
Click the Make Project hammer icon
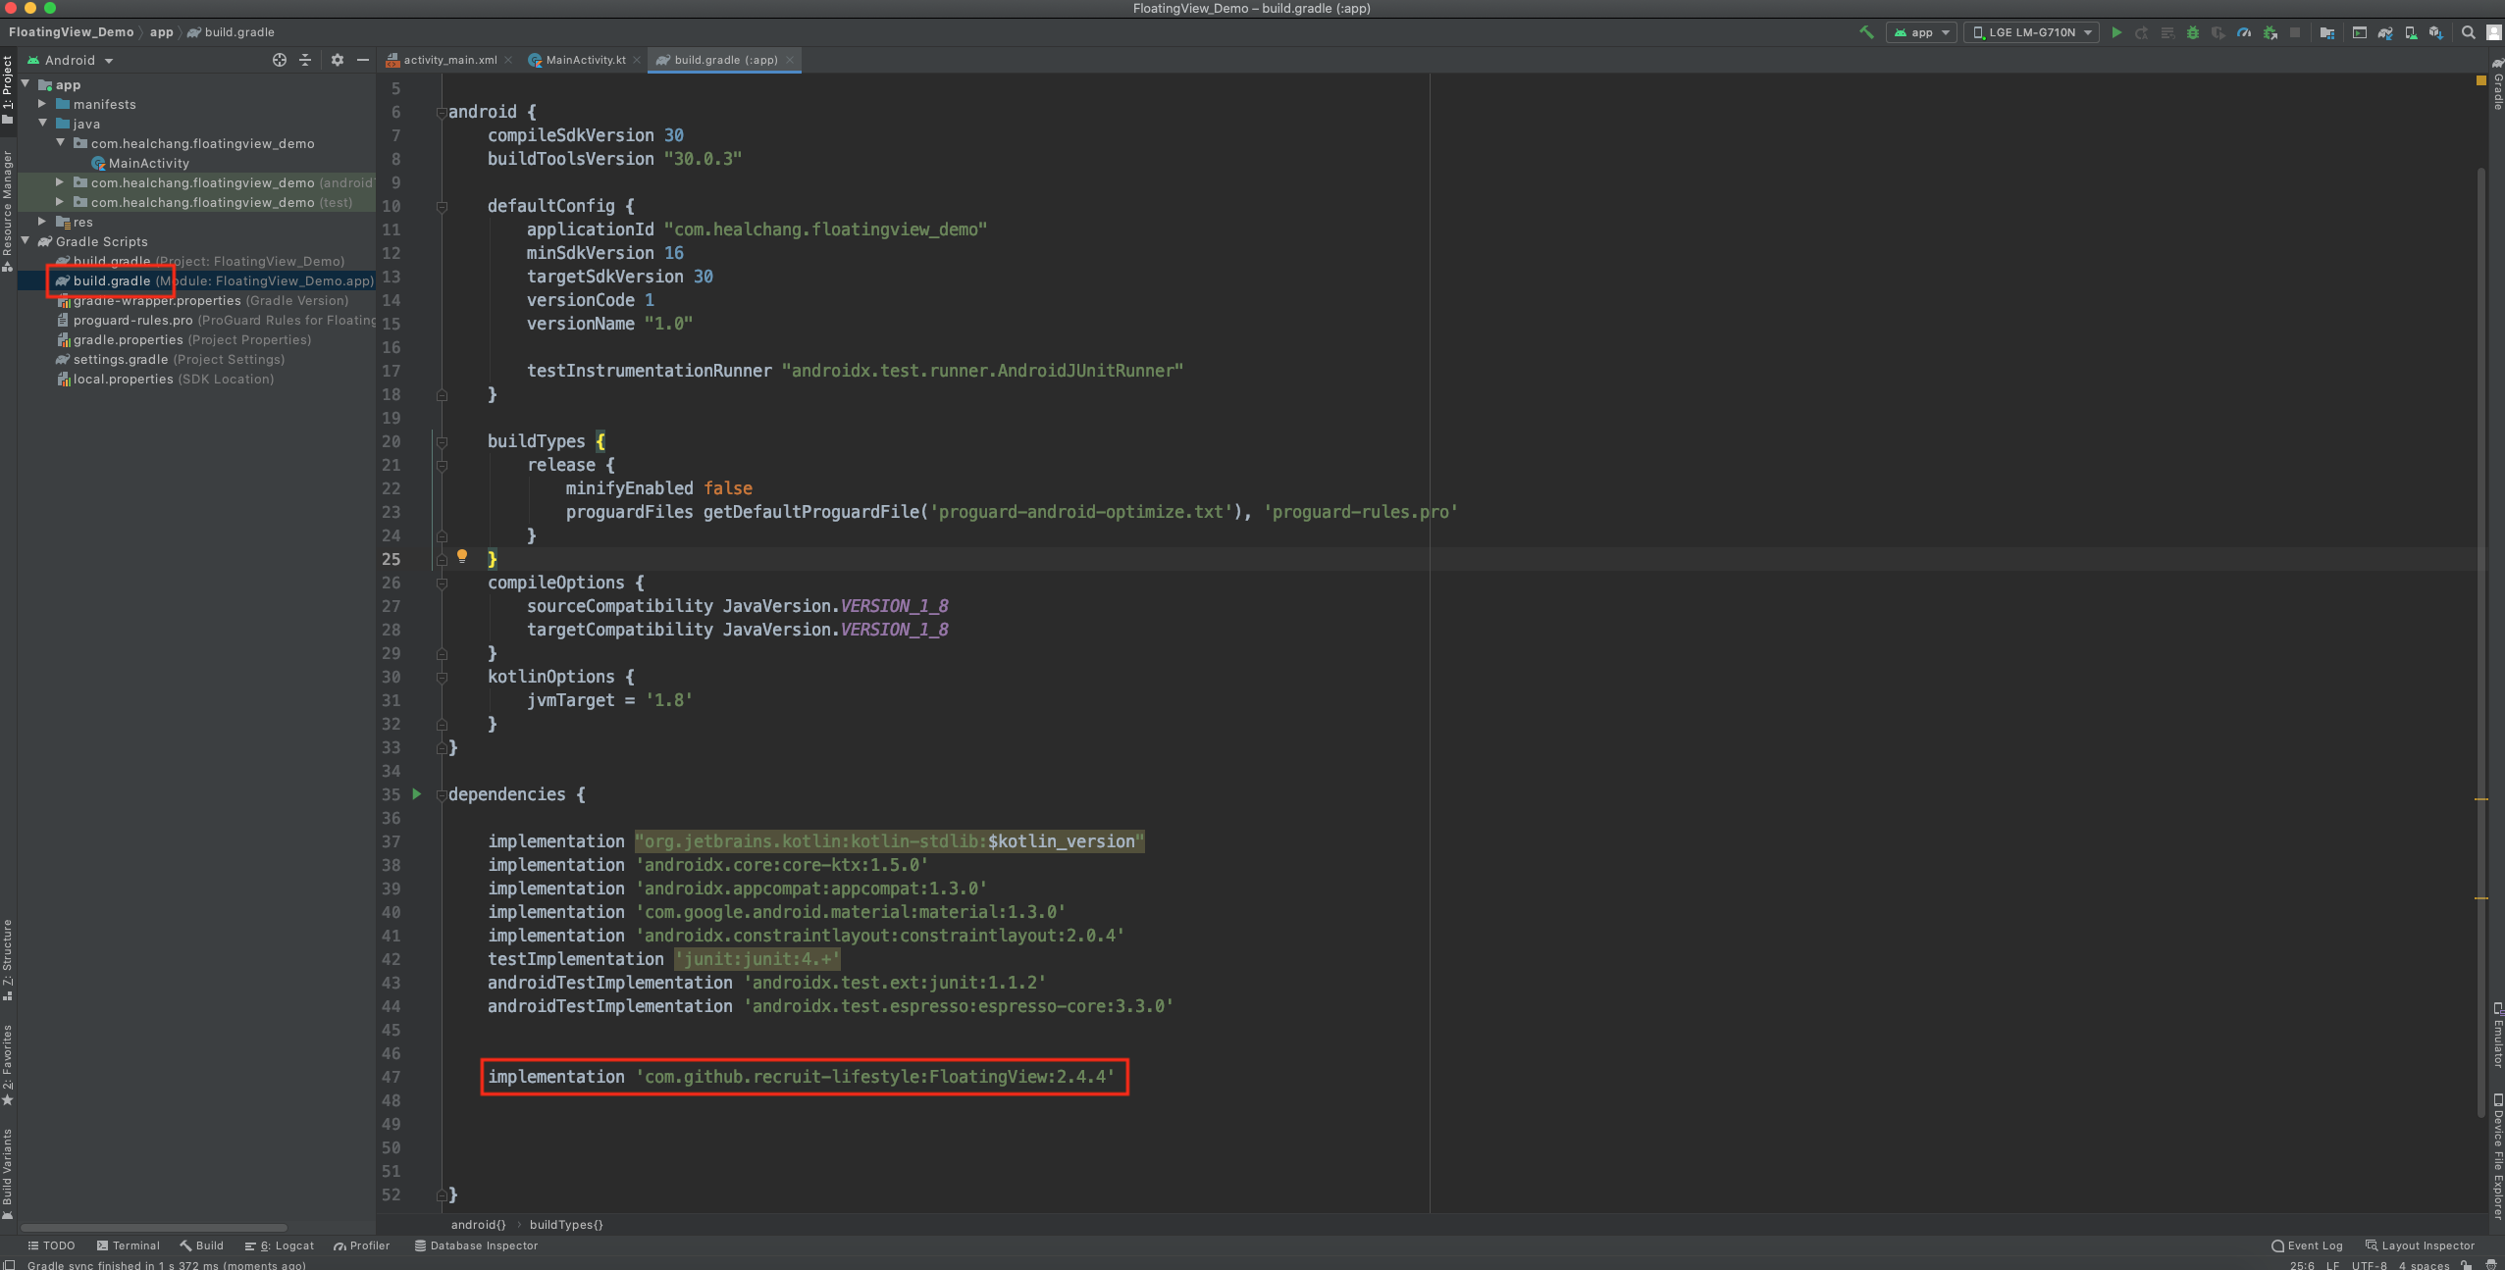(1866, 32)
